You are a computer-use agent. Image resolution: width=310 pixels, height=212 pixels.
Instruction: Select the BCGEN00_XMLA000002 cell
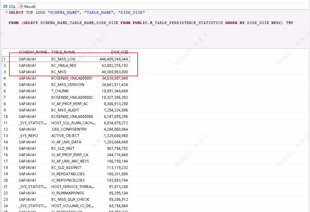tap(74, 97)
